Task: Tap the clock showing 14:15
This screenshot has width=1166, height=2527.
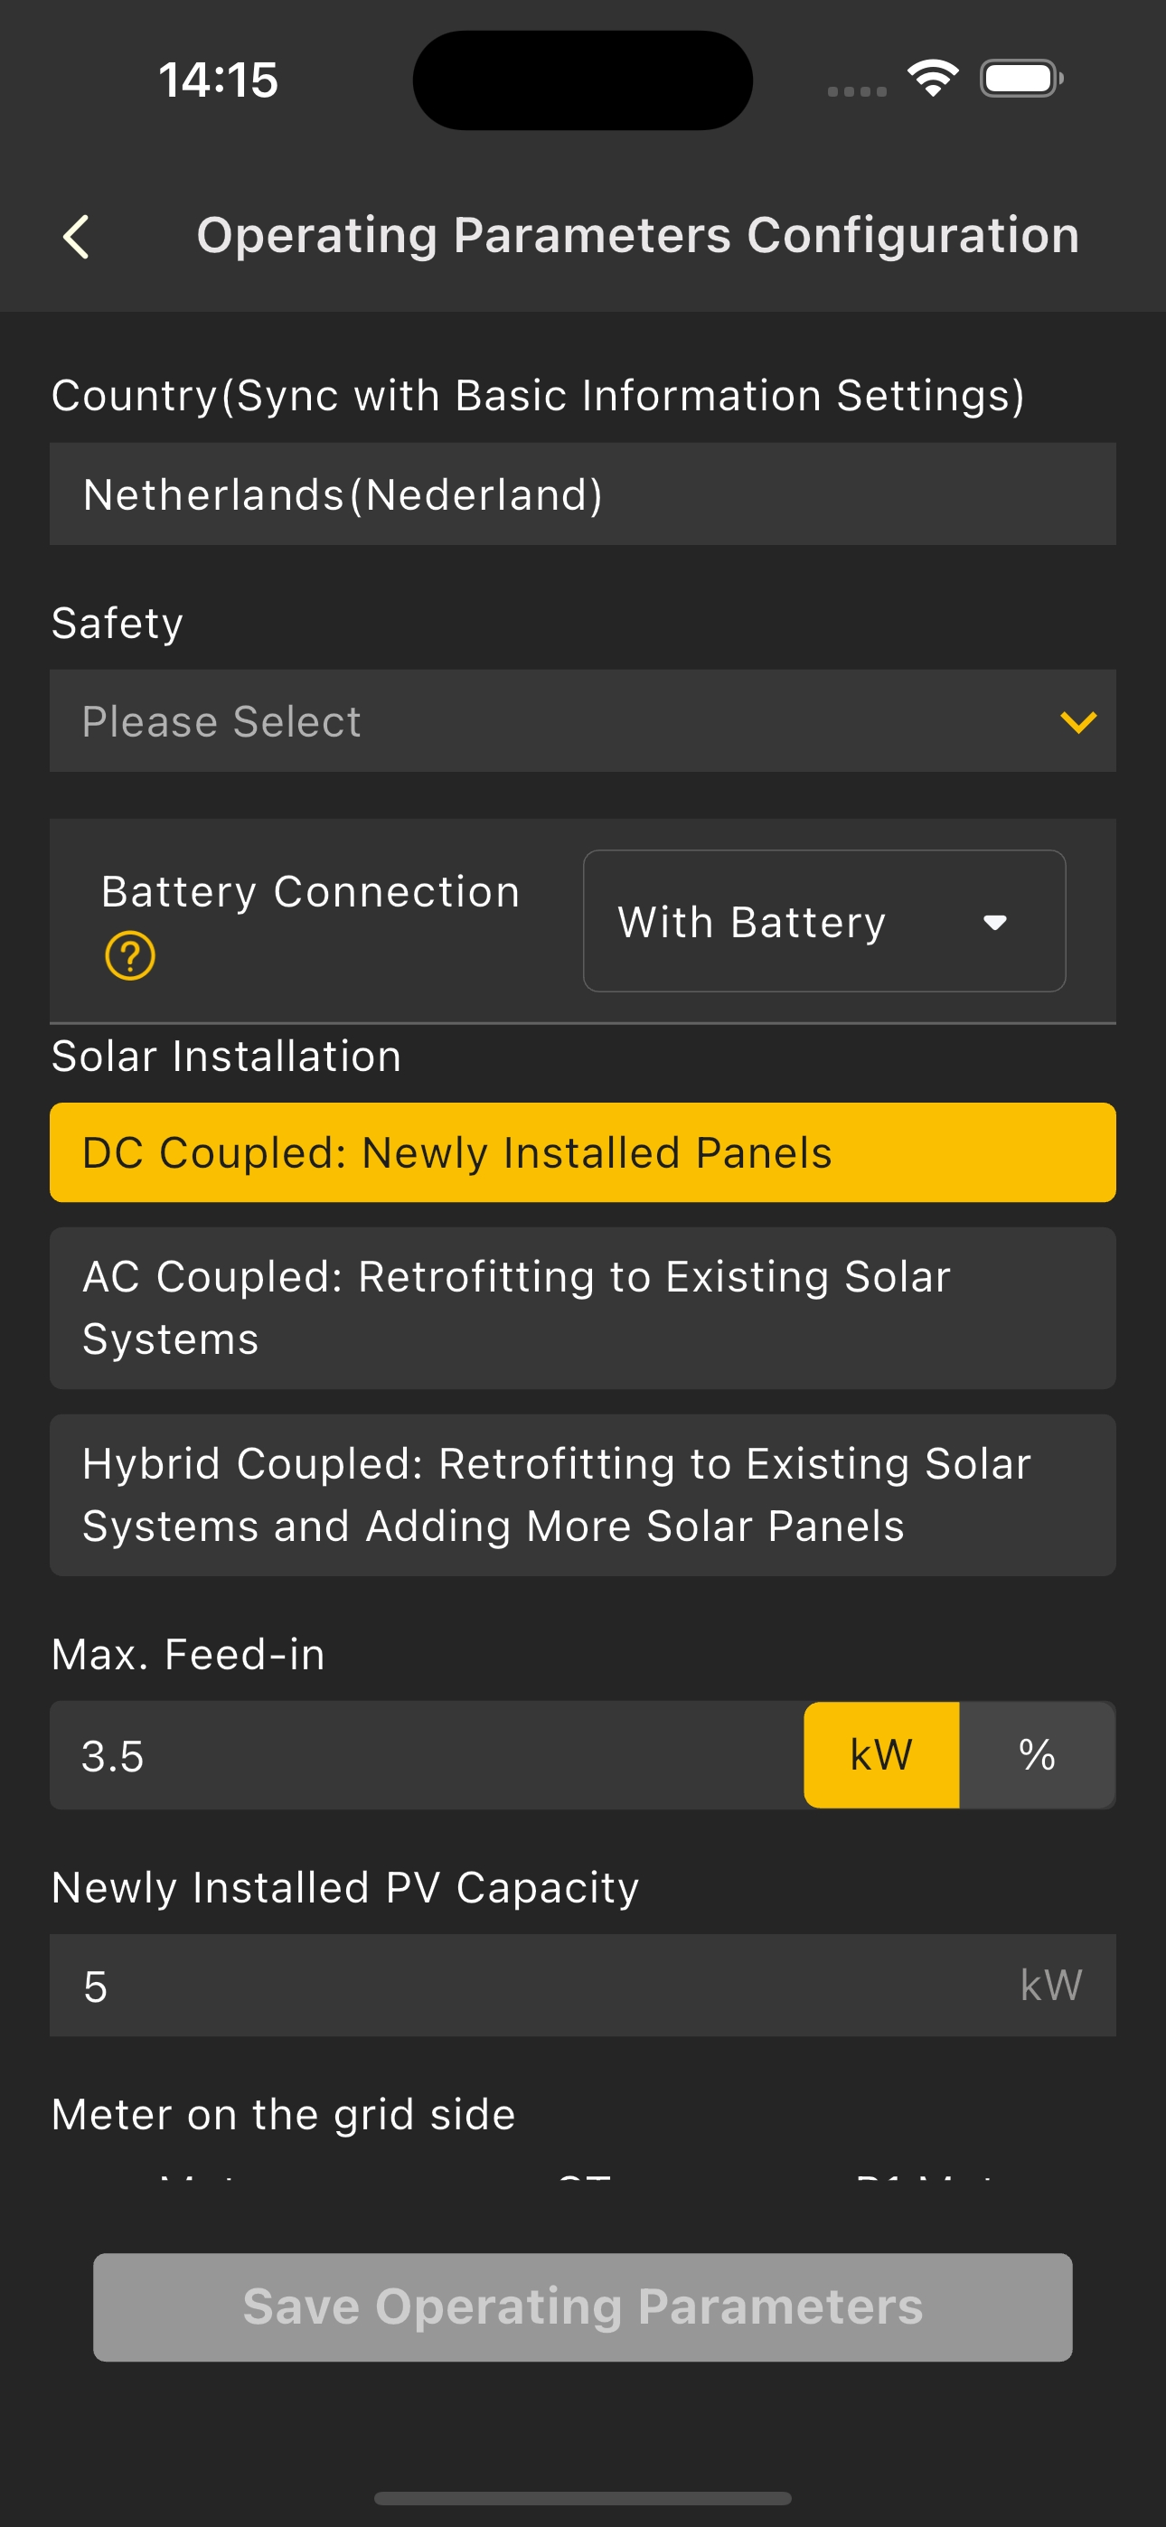Action: tap(218, 80)
